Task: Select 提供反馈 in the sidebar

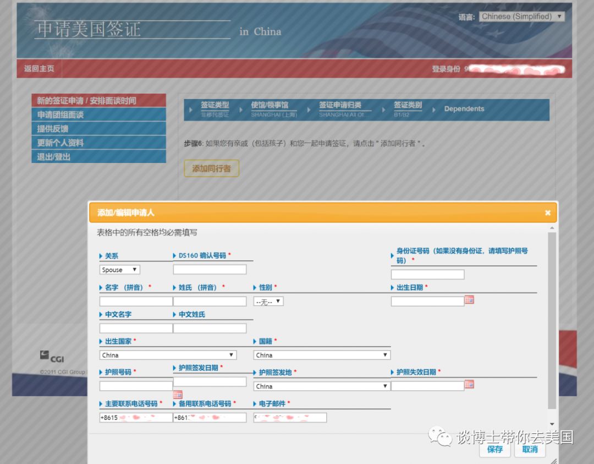Action: point(98,128)
